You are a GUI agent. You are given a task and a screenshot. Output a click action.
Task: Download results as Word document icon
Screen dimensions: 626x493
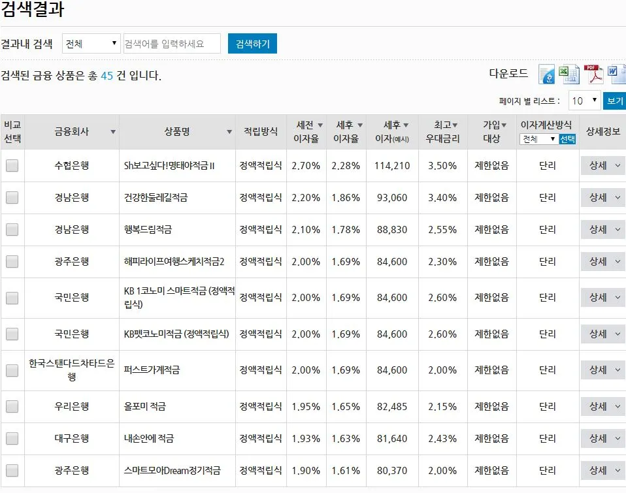coord(617,74)
